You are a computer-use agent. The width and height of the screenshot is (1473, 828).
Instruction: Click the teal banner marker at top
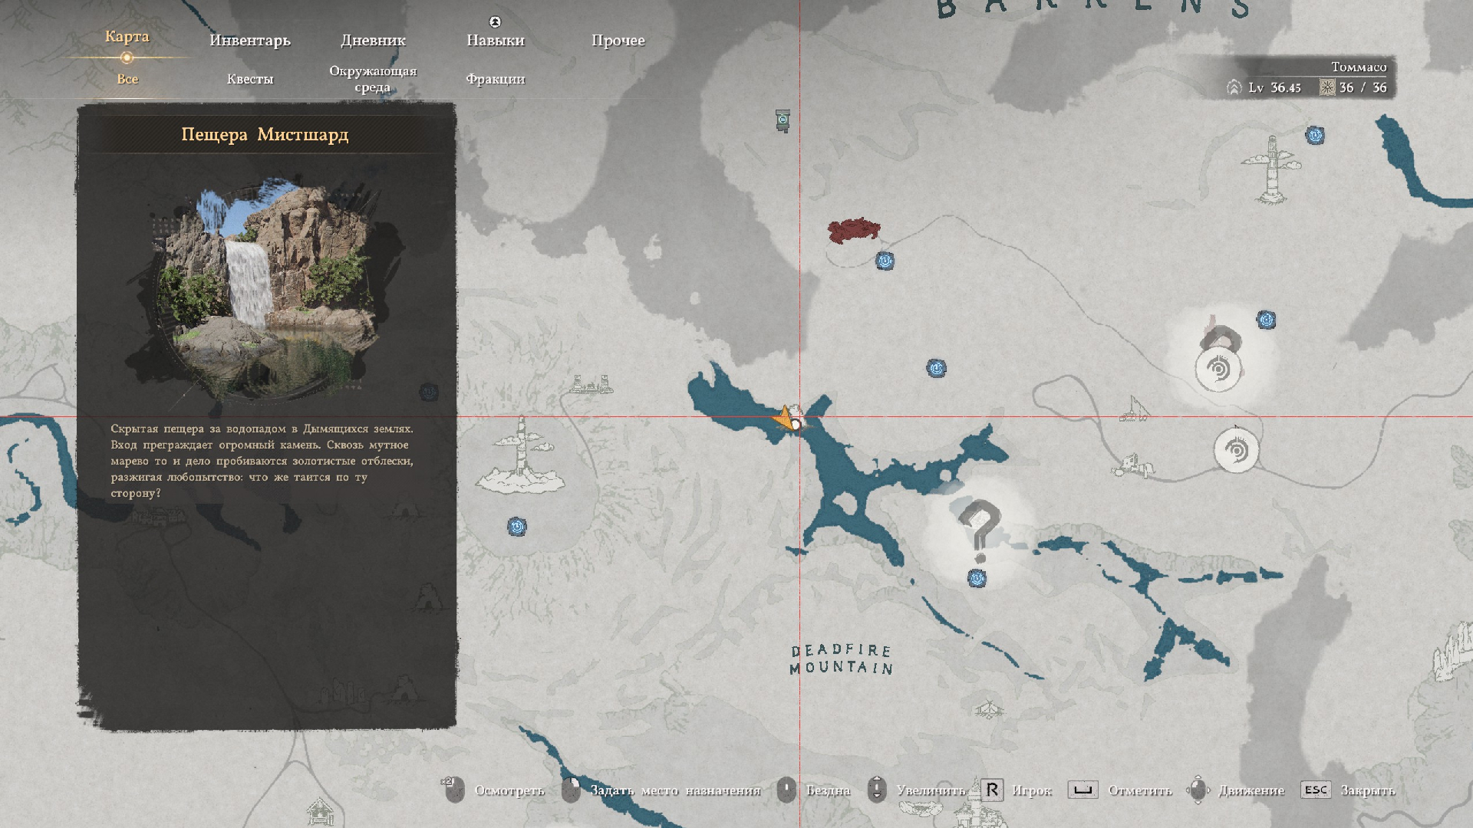click(x=783, y=120)
